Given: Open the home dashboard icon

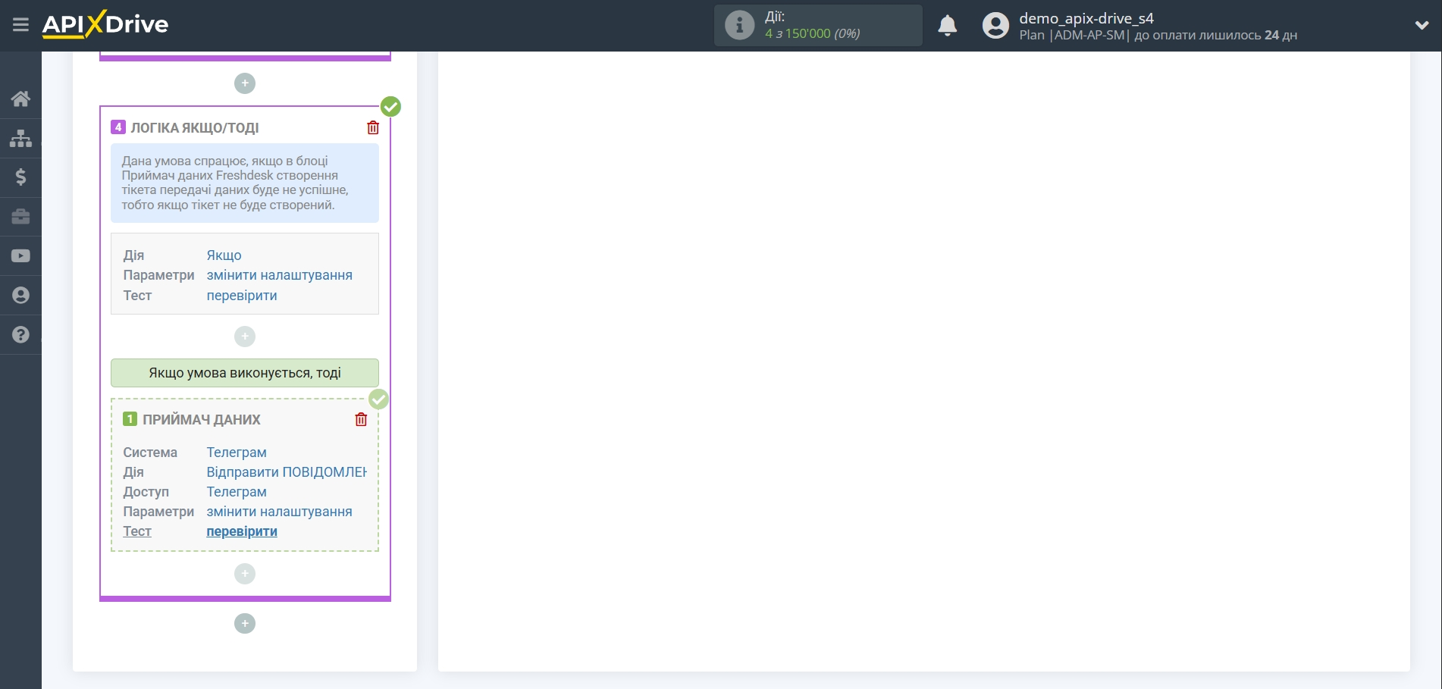Looking at the screenshot, I should (20, 99).
